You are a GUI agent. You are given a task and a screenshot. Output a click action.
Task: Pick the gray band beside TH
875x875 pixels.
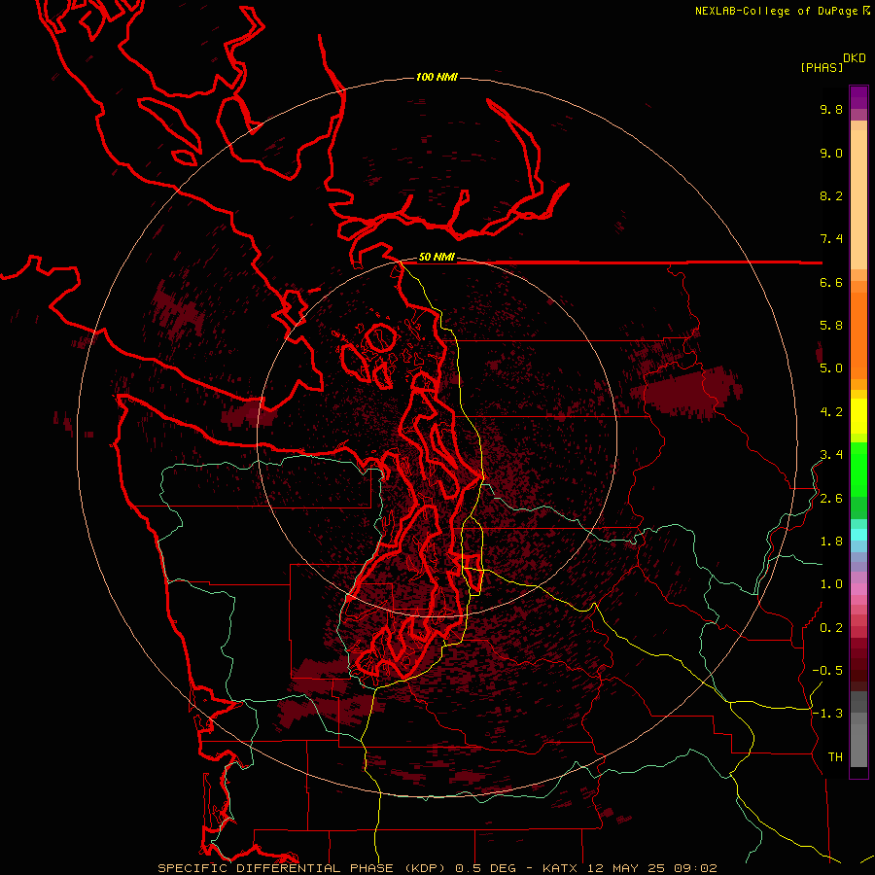pyautogui.click(x=858, y=745)
